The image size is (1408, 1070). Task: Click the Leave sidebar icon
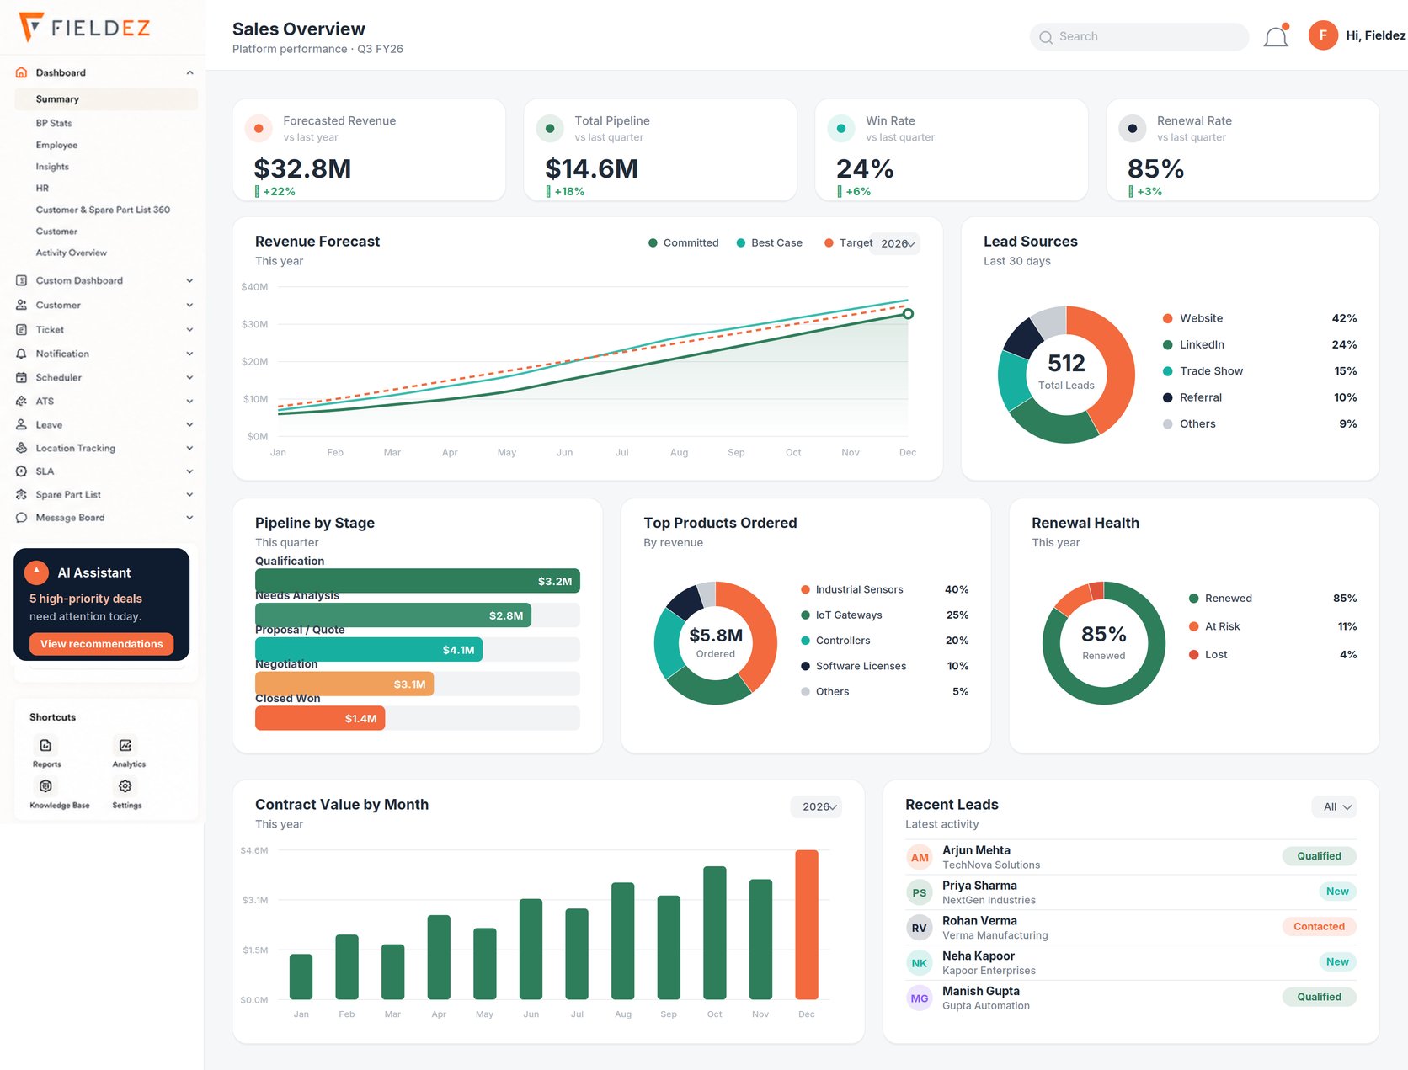click(22, 424)
